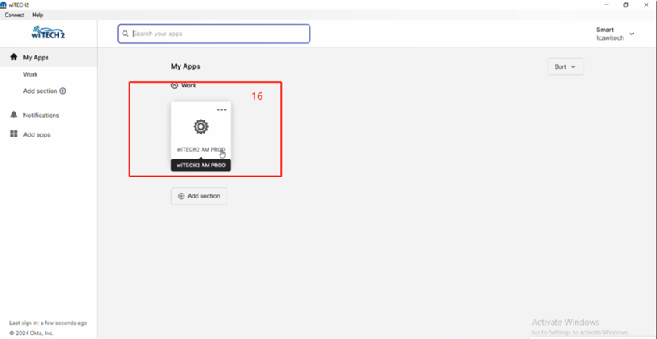
Task: Click the Add section button below apps
Action: coord(199,196)
